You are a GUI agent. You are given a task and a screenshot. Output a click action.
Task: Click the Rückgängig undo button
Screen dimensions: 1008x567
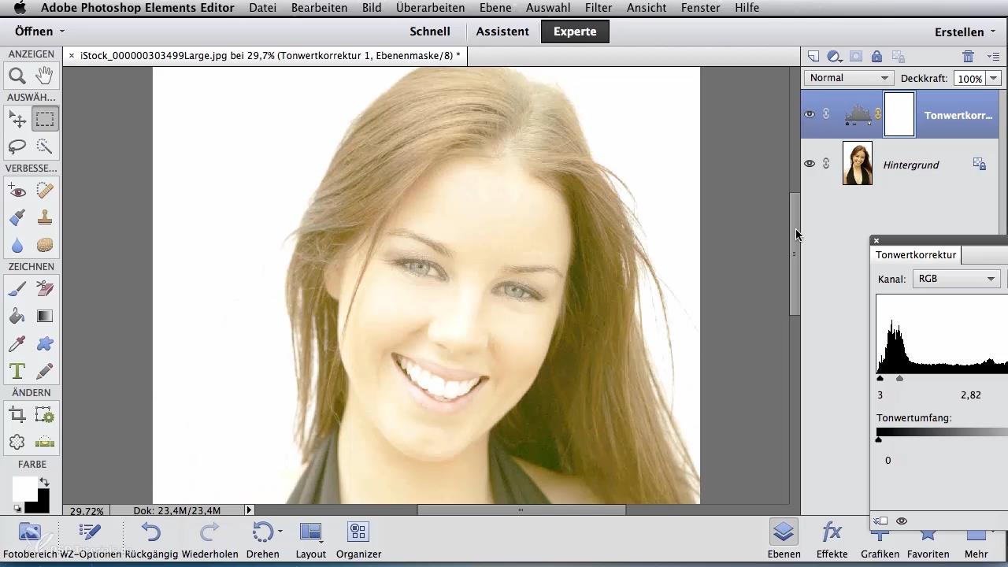pyautogui.click(x=151, y=539)
